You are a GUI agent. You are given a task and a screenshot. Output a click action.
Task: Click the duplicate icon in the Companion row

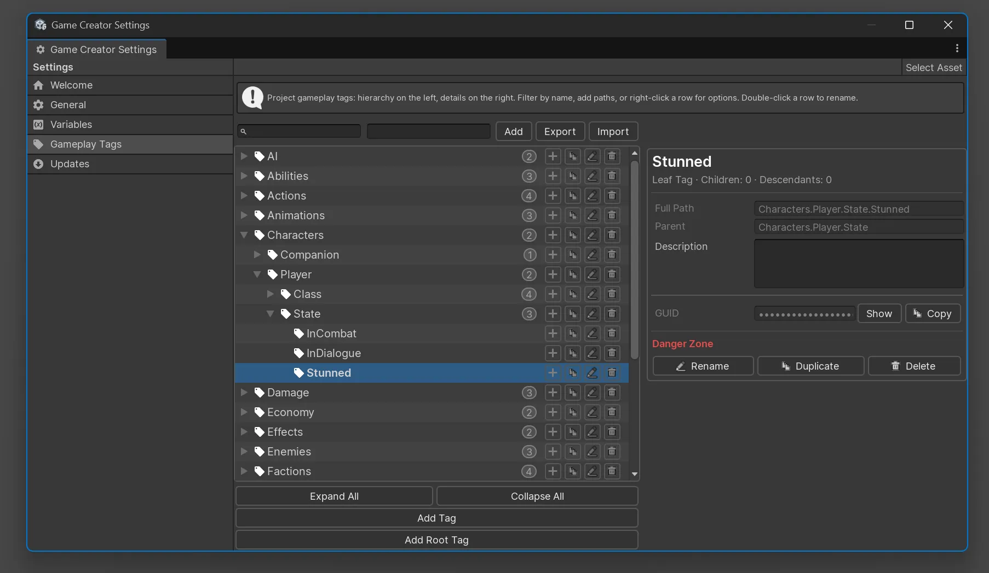(572, 255)
